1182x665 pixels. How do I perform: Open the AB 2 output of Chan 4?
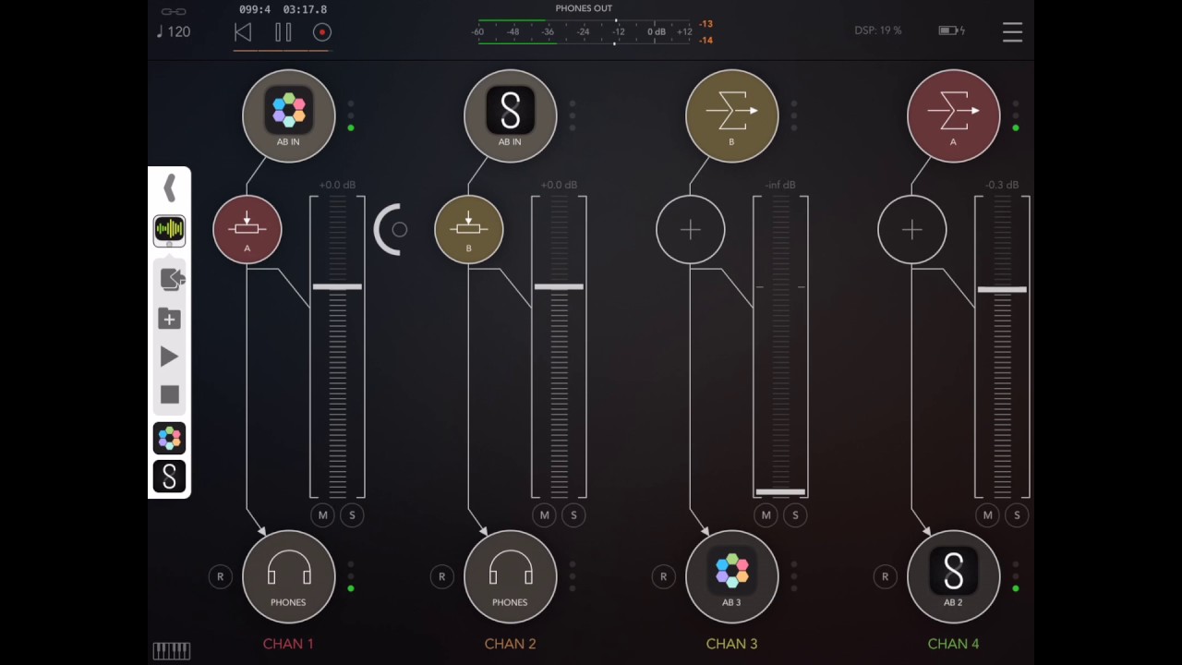[953, 576]
